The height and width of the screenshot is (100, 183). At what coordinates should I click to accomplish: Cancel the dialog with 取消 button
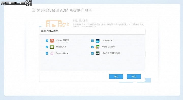134,76
